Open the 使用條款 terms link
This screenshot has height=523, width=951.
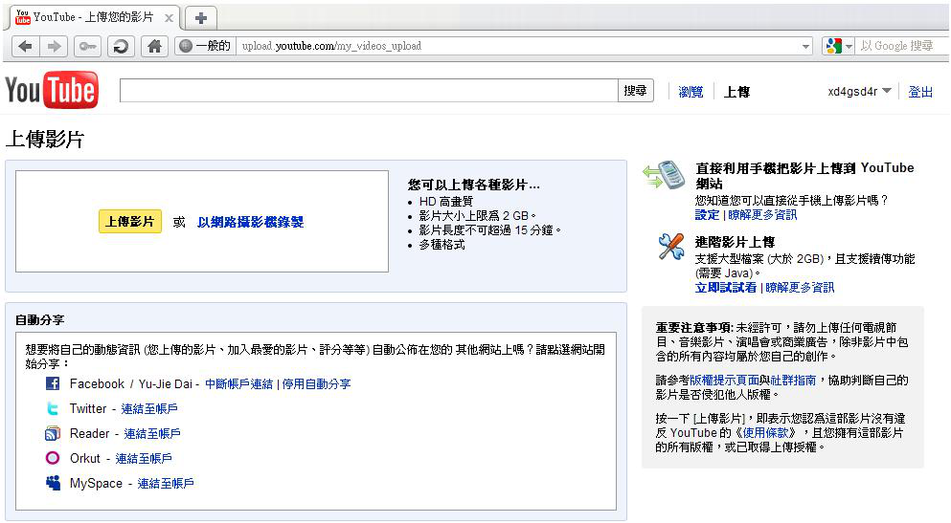click(765, 433)
